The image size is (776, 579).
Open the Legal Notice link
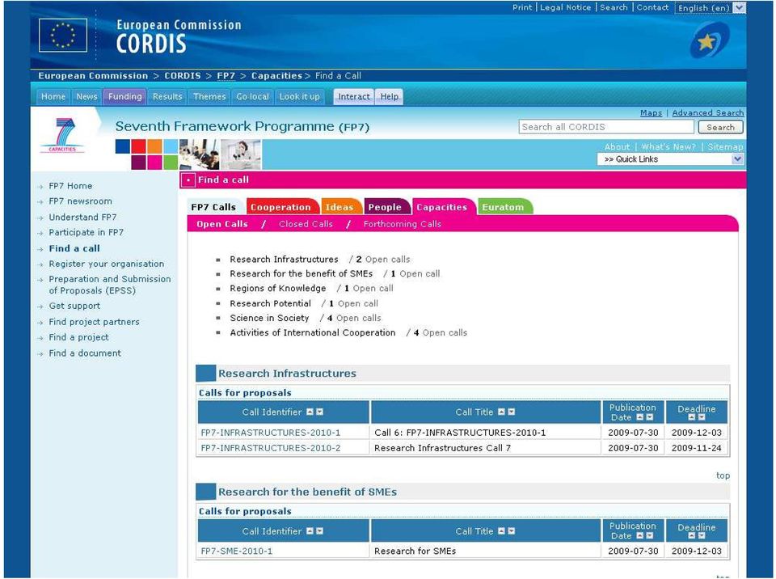(x=565, y=7)
